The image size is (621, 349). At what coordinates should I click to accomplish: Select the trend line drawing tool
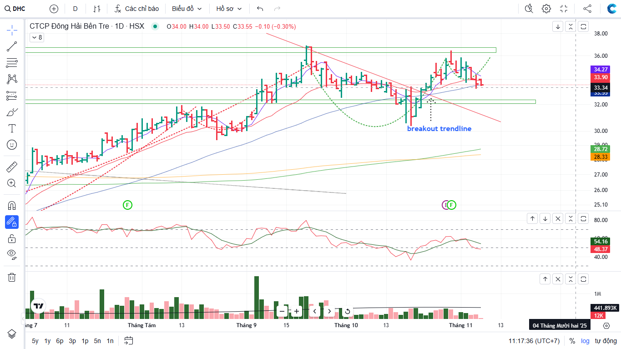(12, 46)
